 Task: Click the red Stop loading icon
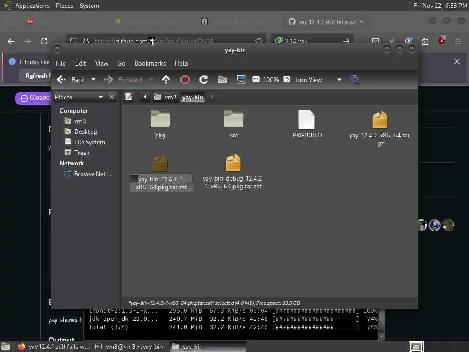tap(185, 80)
